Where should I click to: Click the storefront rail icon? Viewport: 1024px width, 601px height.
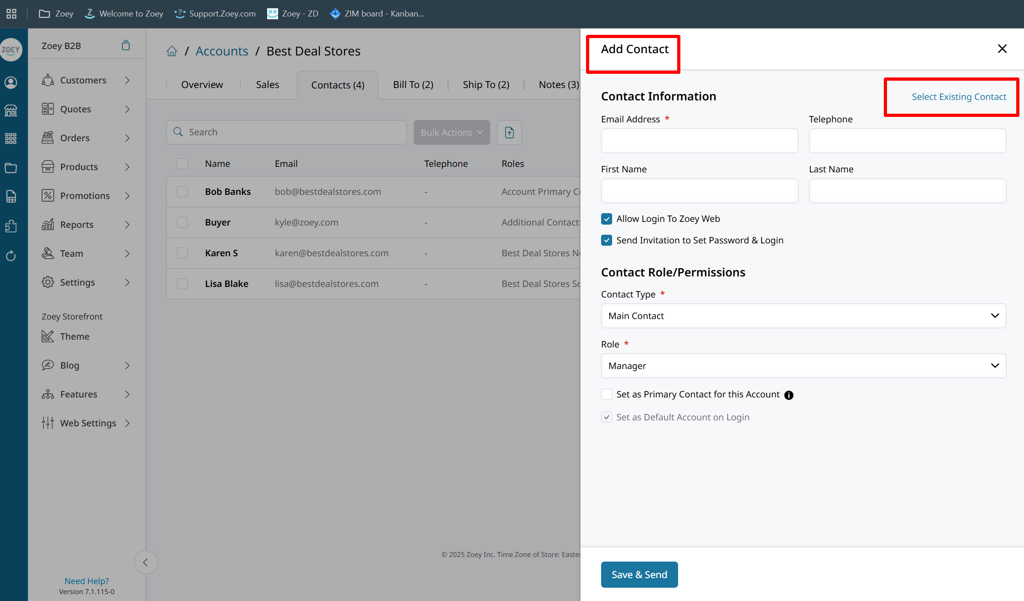click(x=11, y=110)
